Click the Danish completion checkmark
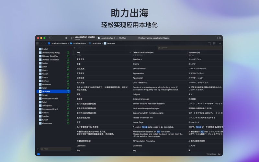Viewport: 259px width, 162px height. pyautogui.click(x=68, y=63)
